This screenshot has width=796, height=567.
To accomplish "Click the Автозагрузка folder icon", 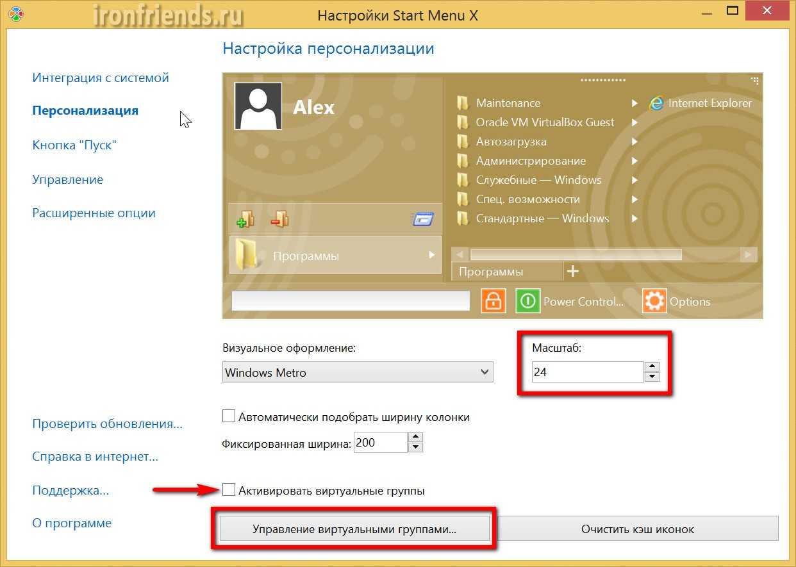I will [x=463, y=142].
